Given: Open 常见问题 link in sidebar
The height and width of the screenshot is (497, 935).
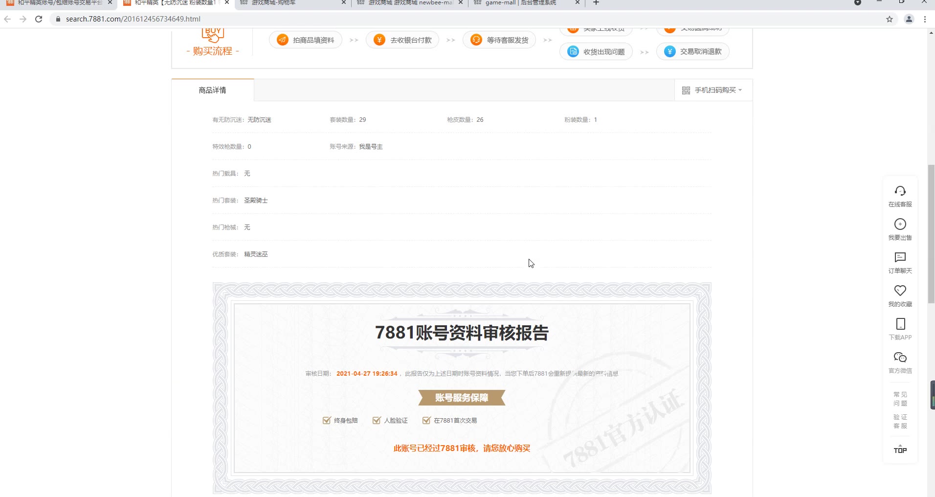Looking at the screenshot, I should pyautogui.click(x=900, y=399).
